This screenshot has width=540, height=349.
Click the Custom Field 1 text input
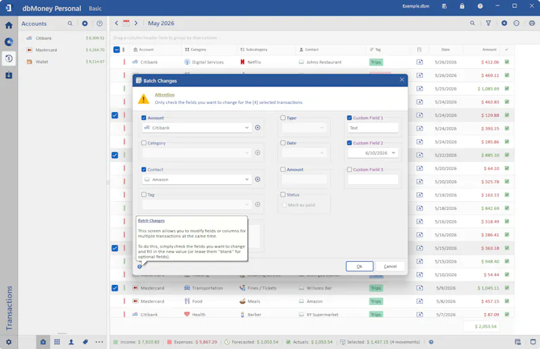click(x=373, y=128)
